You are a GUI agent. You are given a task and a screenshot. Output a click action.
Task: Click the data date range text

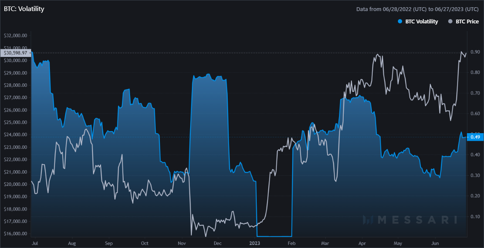point(418,9)
